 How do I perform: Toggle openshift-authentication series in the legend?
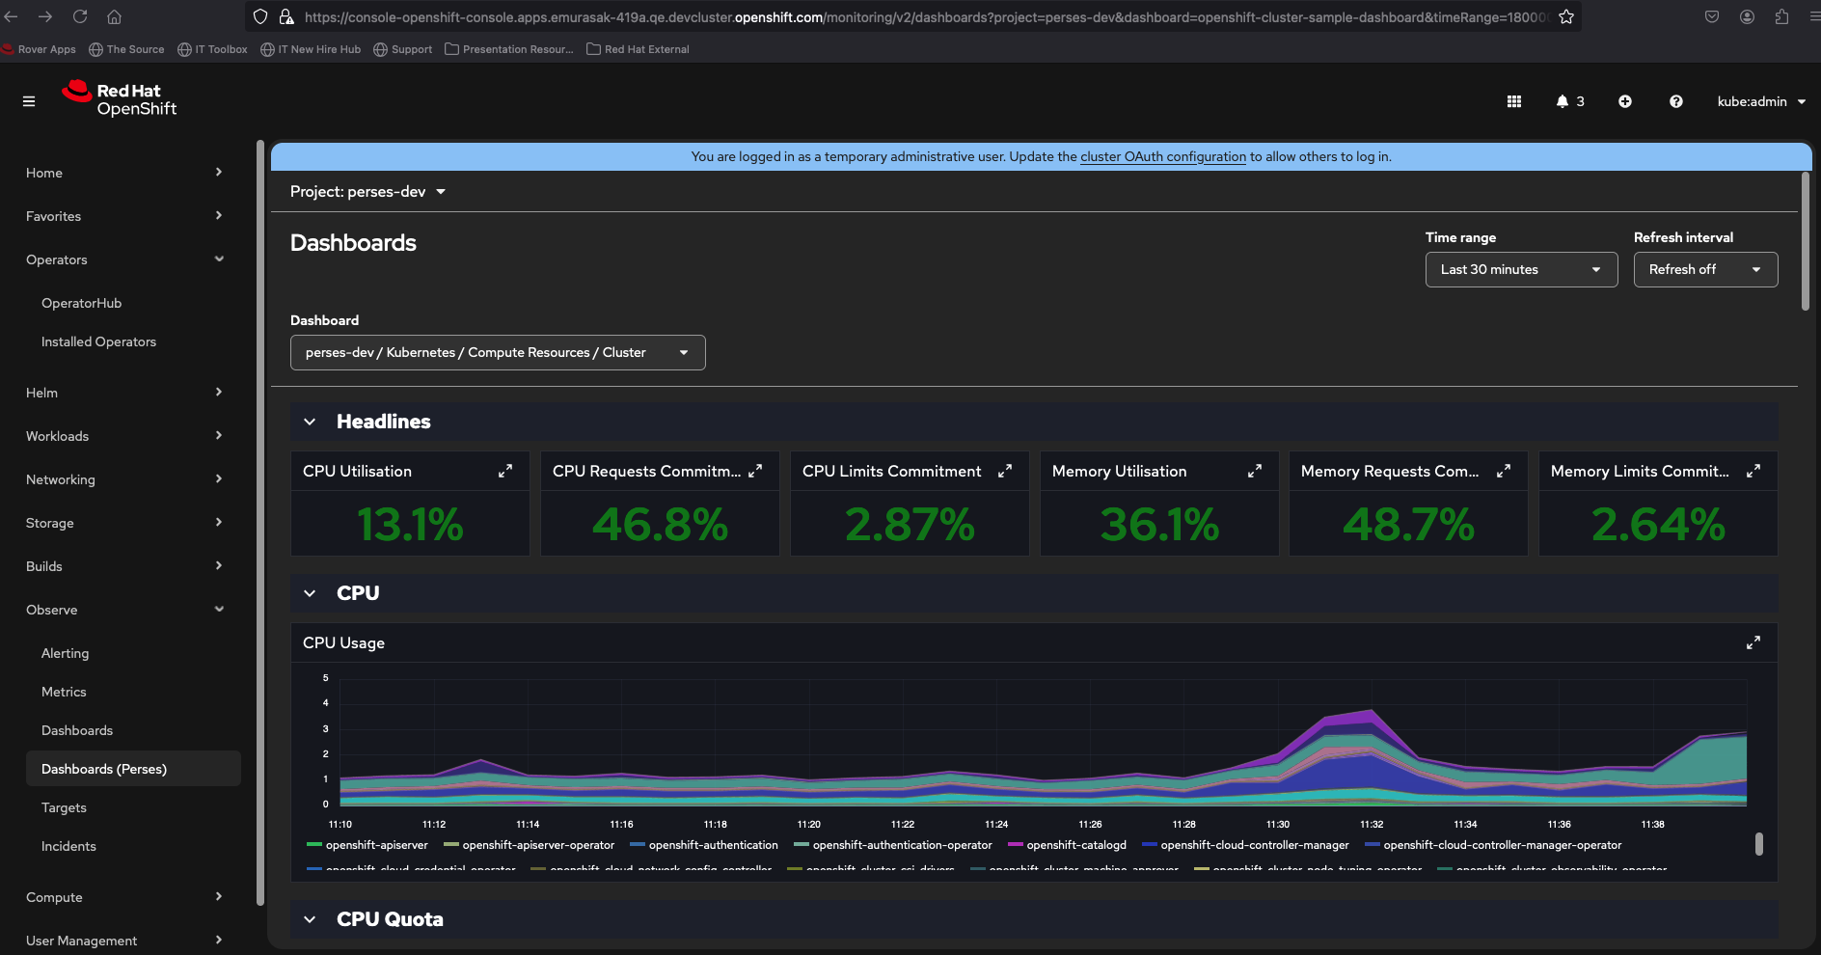(x=713, y=845)
